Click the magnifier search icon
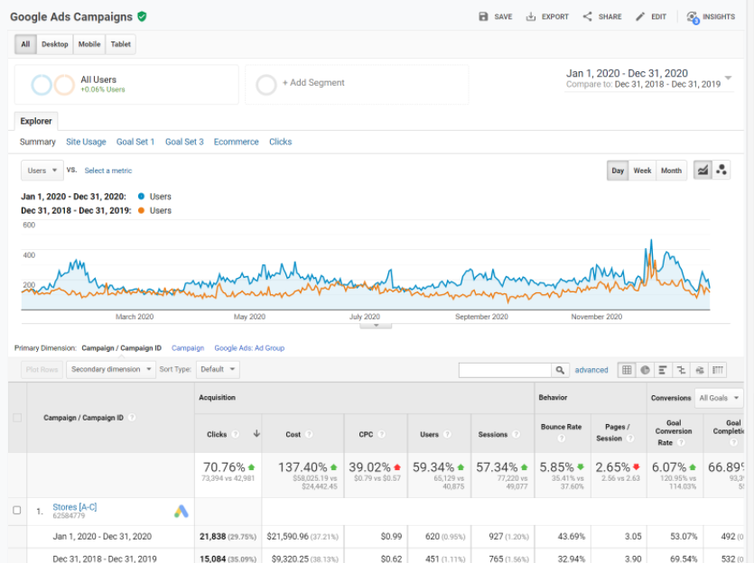This screenshot has height=563, width=754. tap(560, 370)
